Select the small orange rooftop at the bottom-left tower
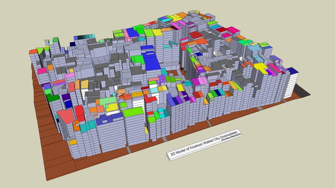 click(x=73, y=142)
